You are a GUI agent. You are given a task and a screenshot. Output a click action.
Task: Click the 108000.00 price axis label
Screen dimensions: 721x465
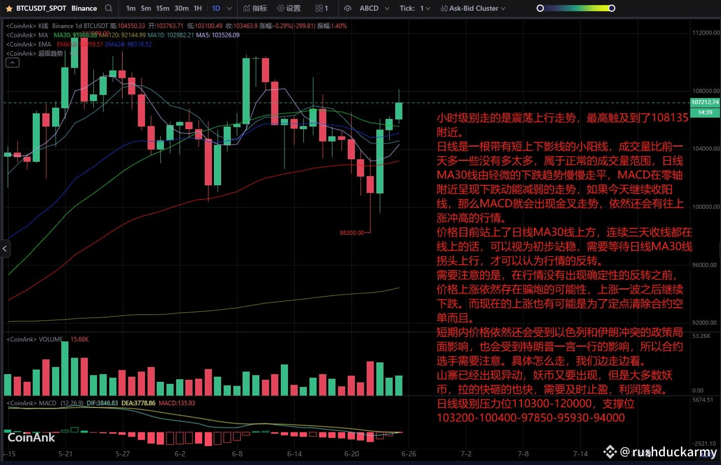pyautogui.click(x=706, y=91)
